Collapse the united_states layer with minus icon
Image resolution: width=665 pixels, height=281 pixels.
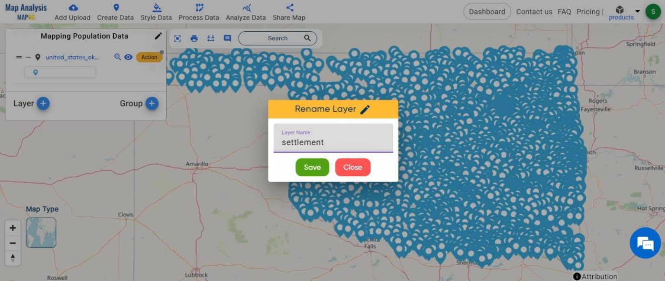point(28,57)
